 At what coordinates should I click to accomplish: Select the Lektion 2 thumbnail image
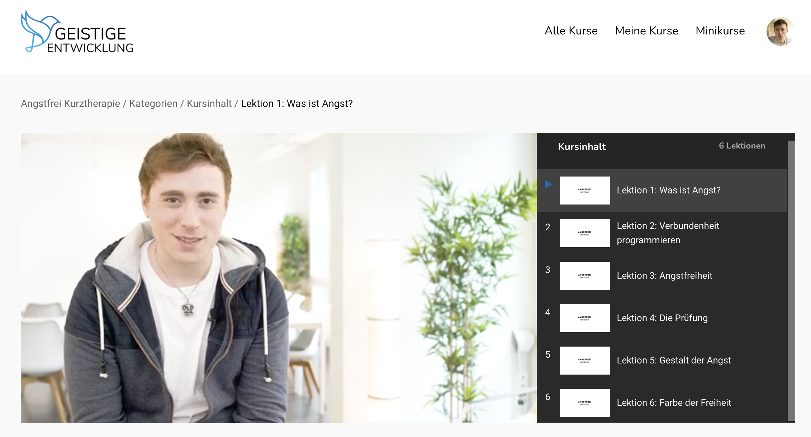pos(584,233)
